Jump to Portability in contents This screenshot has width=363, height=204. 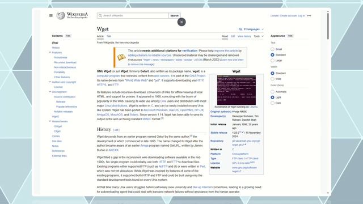[x=60, y=72]
